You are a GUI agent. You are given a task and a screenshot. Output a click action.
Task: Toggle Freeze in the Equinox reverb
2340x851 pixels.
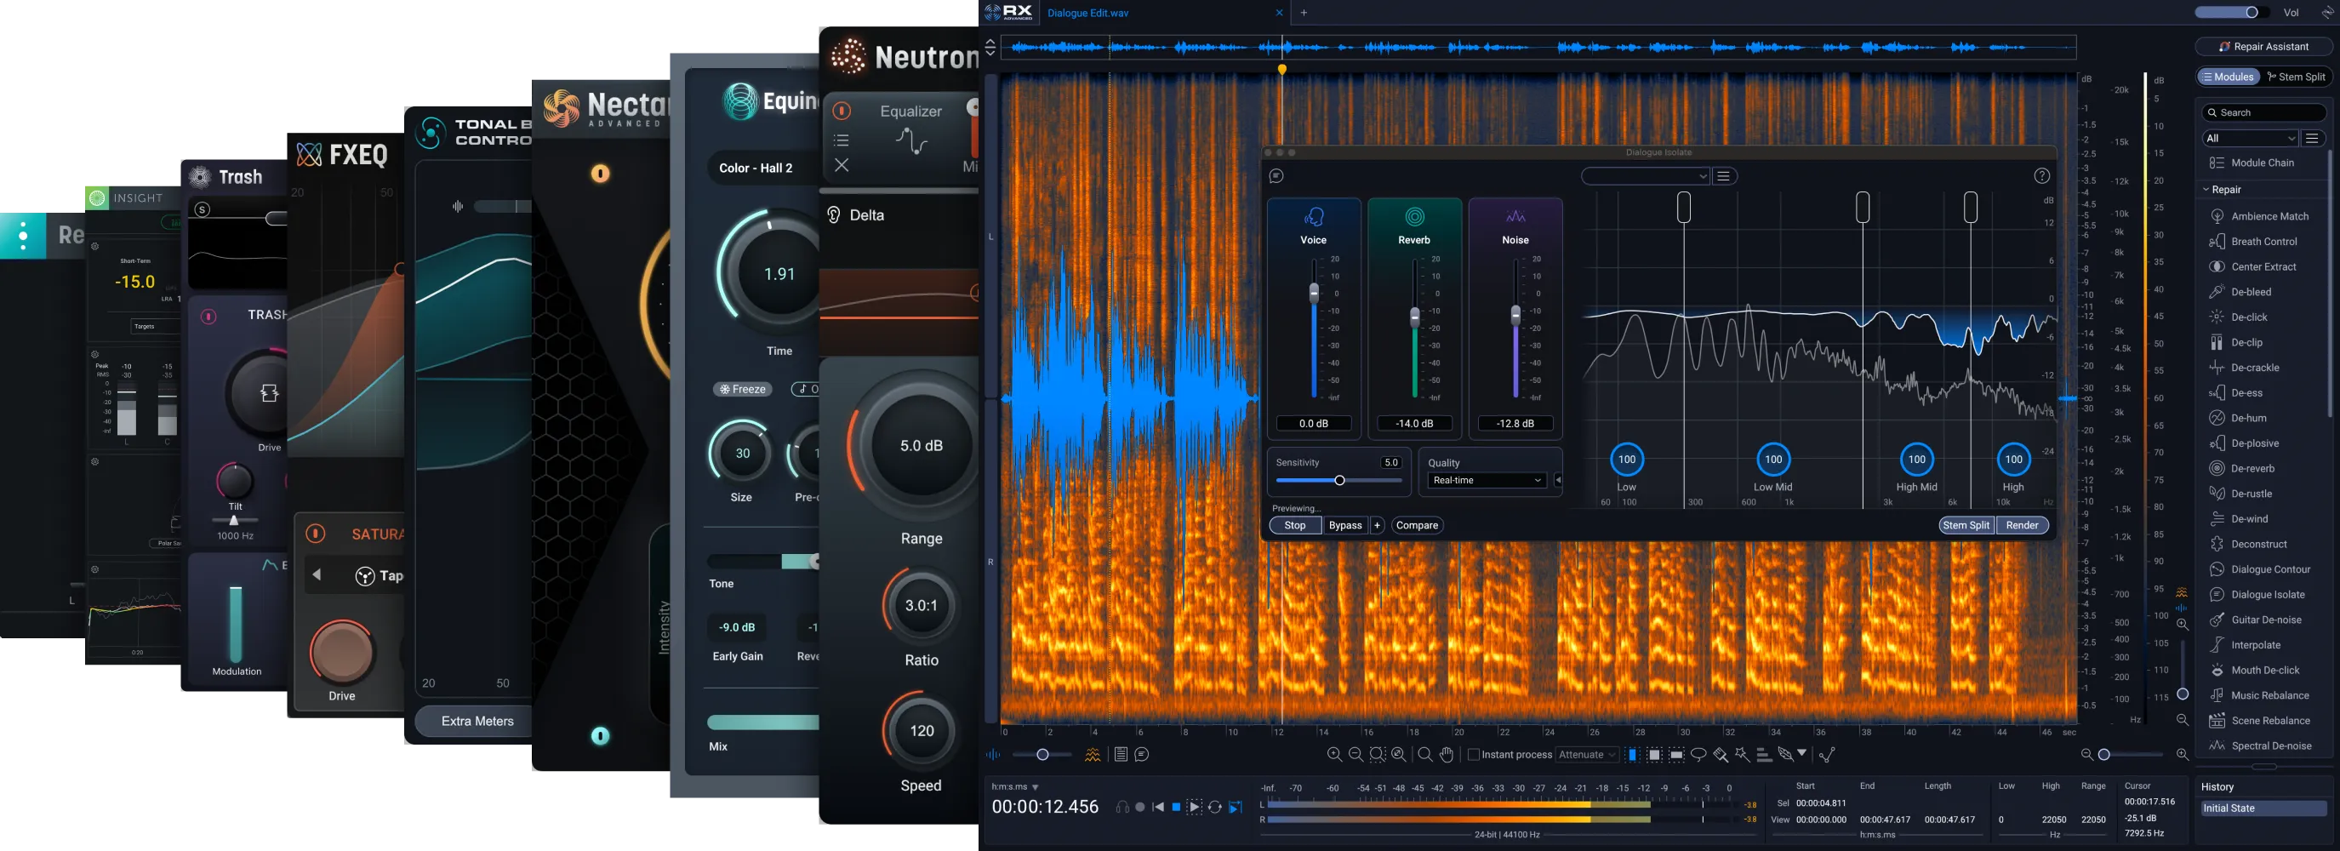pos(741,389)
